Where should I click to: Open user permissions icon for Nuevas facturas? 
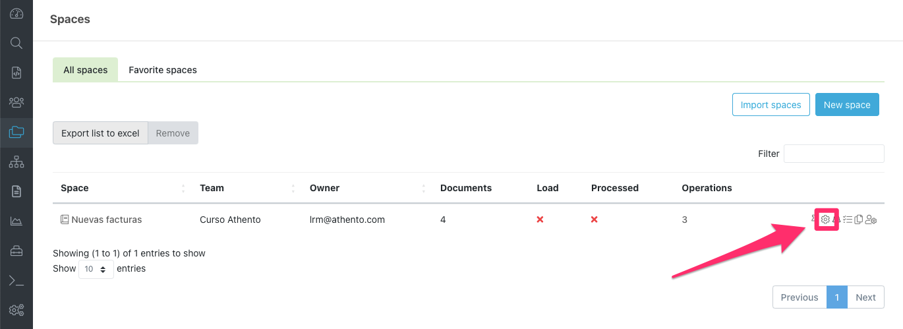pos(871,220)
